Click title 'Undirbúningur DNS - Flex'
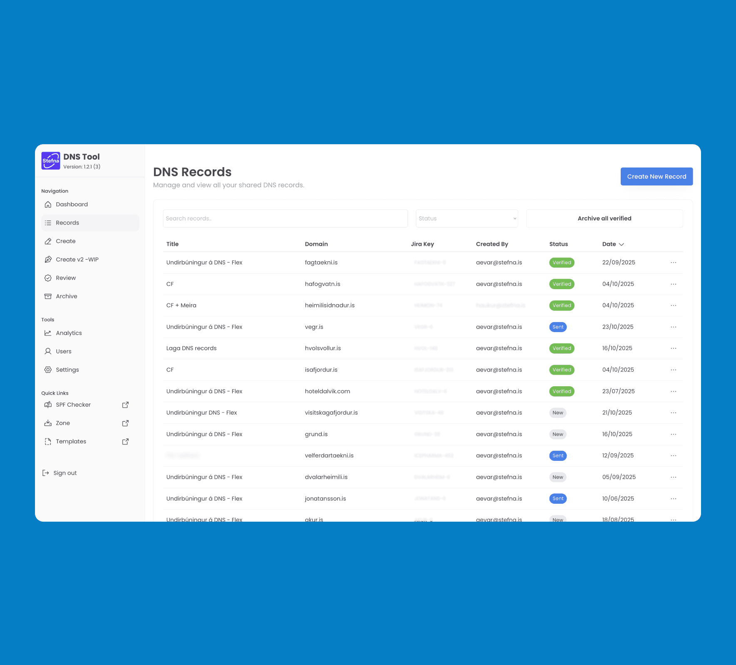 click(x=201, y=413)
